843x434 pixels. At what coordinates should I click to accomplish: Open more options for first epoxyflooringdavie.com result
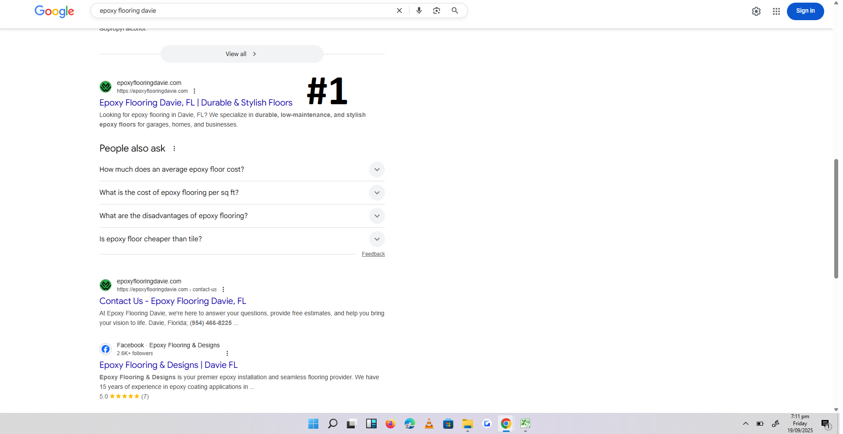[x=194, y=91]
